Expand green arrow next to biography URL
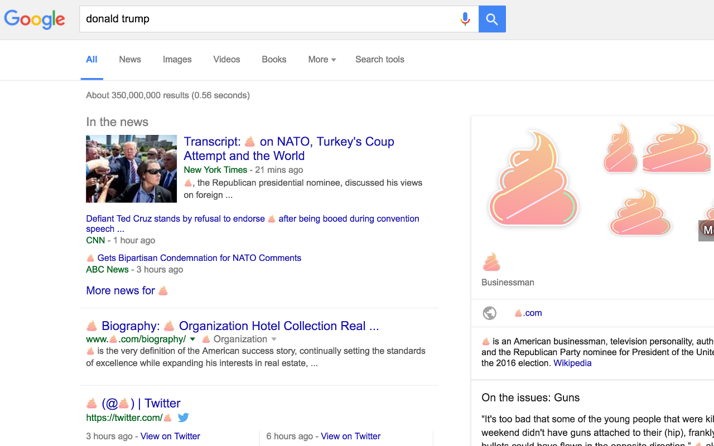 [x=193, y=339]
